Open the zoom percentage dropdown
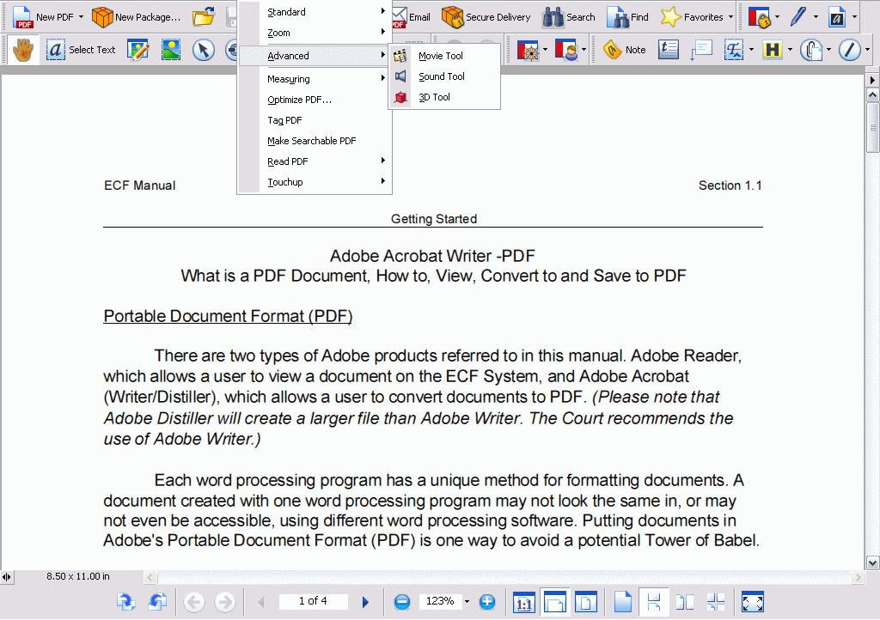The width and height of the screenshot is (880, 620). (x=467, y=602)
